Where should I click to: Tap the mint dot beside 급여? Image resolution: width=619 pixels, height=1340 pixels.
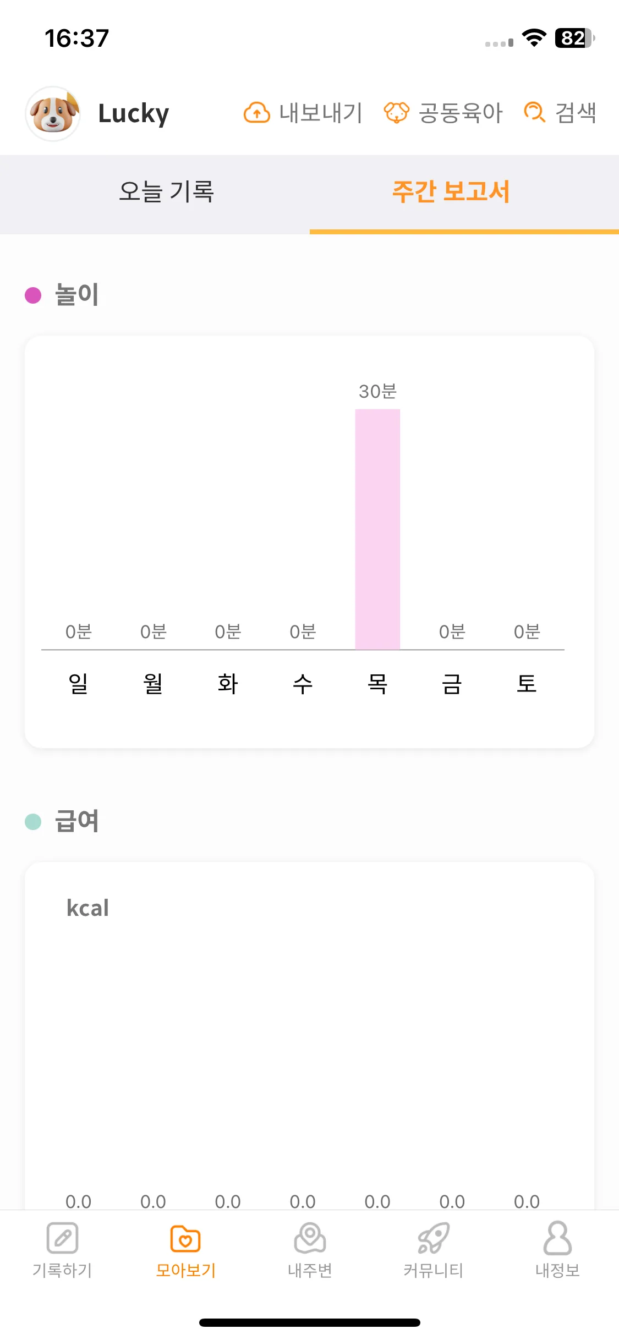33,822
